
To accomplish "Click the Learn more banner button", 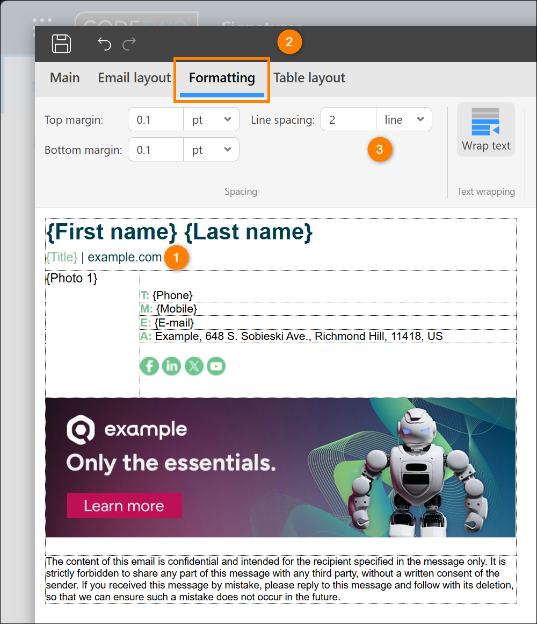I will (x=125, y=506).
